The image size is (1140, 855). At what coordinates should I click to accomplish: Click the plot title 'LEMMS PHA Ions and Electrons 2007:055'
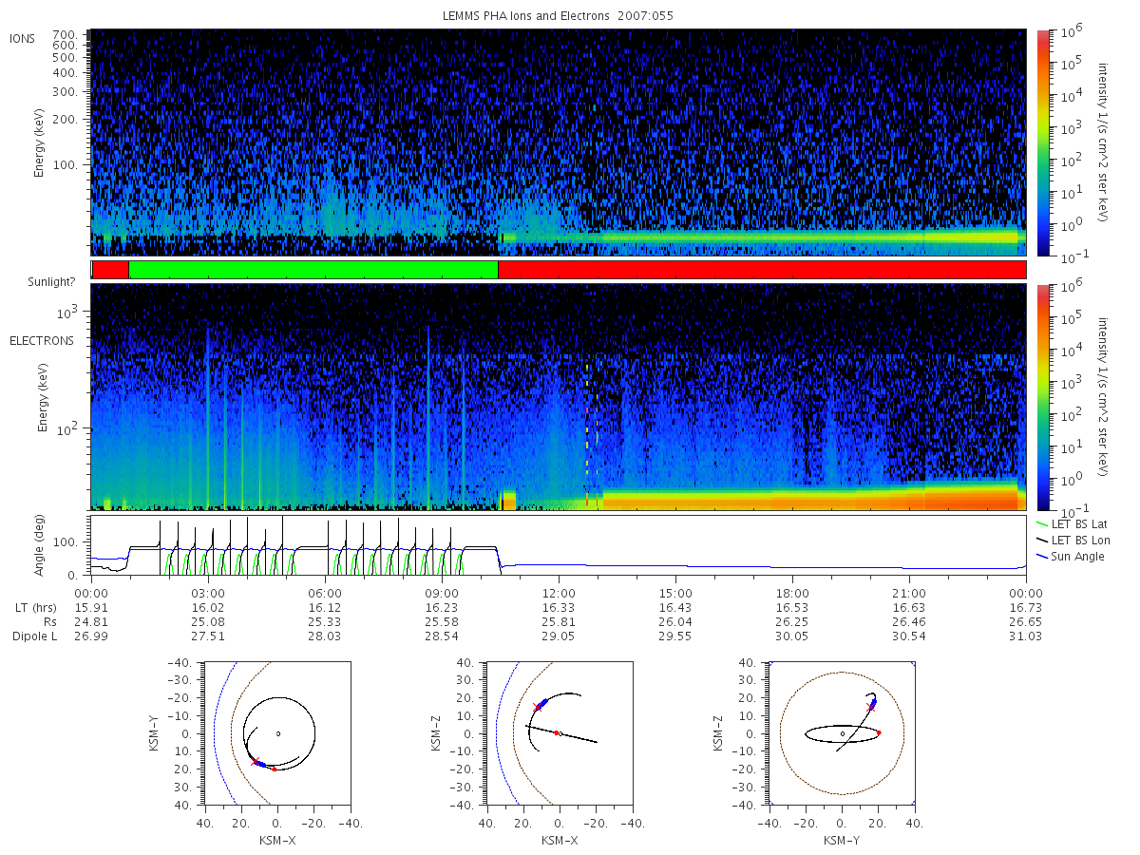(559, 16)
